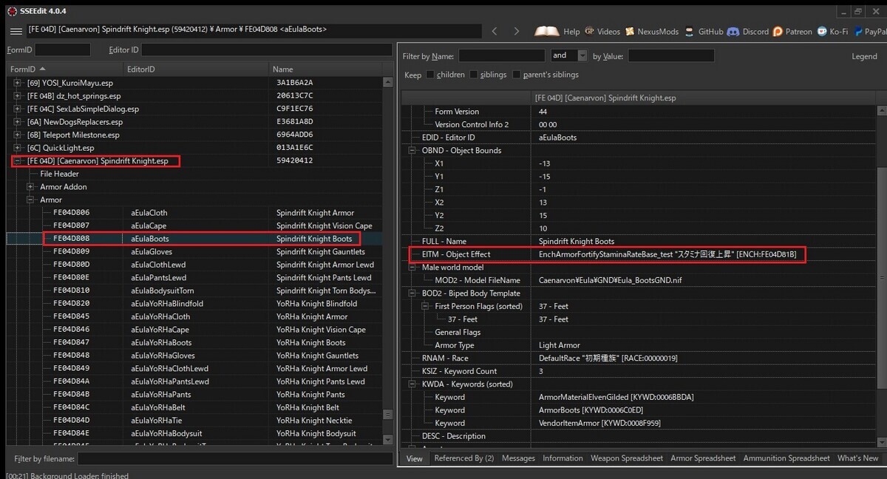Viewport: 887px width, 479px height.
Task: Switch to the Weapon Spreadsheet tab
Action: tap(626, 458)
